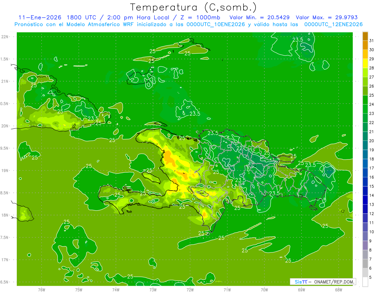This screenshot has width=380, height=294.
Task: Click the '76W' longitude axis label
Action: click(41, 290)
